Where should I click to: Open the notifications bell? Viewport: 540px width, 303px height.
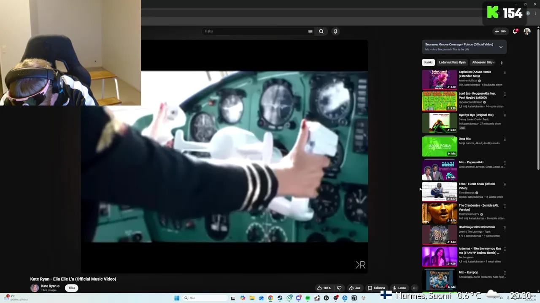(x=515, y=31)
